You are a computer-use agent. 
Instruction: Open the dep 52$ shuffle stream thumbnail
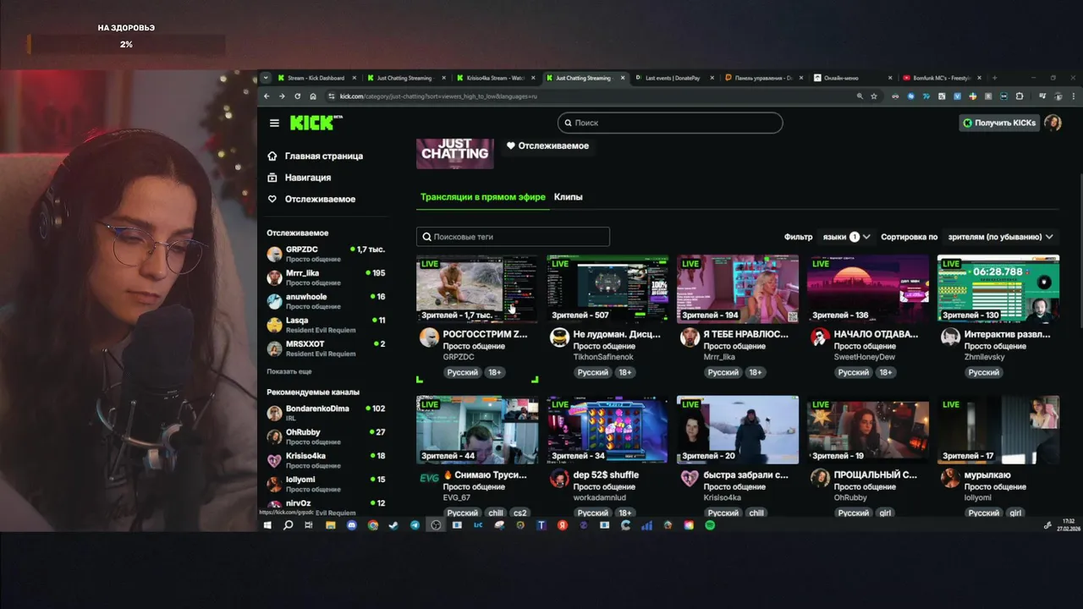(607, 430)
